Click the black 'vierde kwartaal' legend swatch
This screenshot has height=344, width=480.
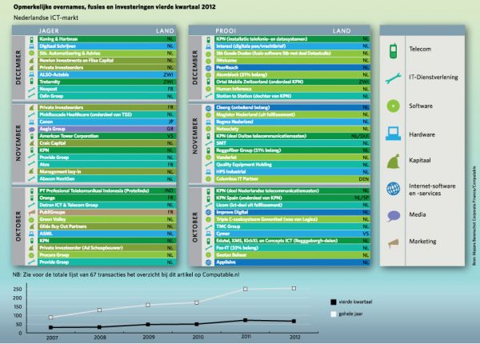(x=334, y=302)
